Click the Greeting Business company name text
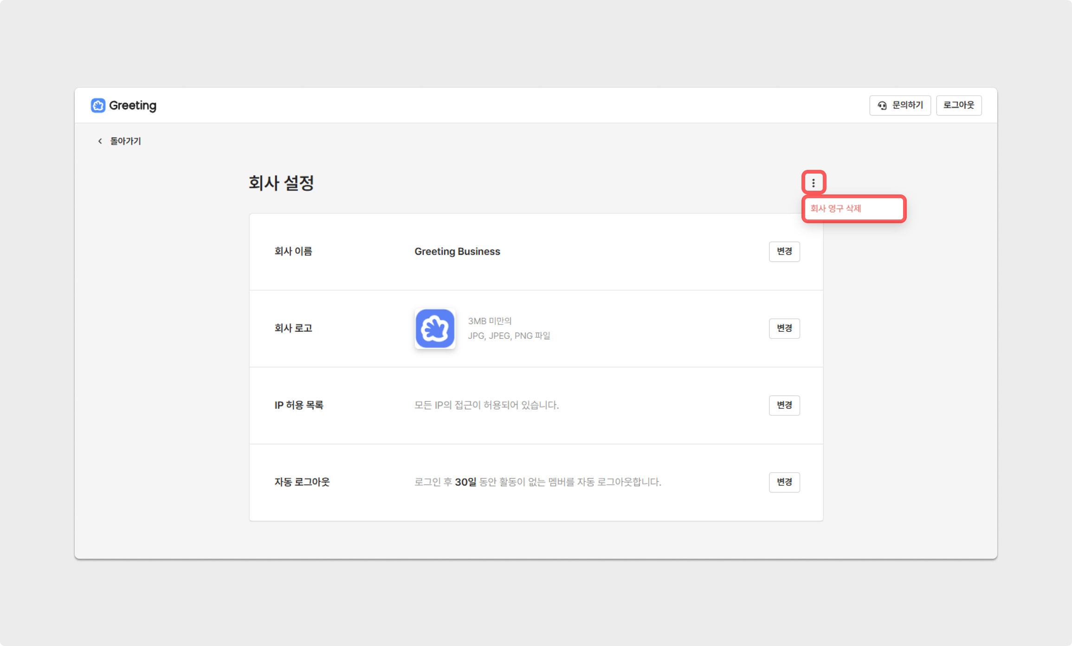This screenshot has width=1072, height=646. (457, 252)
